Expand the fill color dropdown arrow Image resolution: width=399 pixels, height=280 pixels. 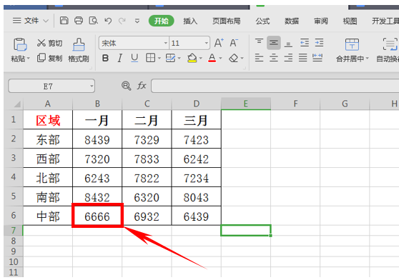[x=201, y=58]
